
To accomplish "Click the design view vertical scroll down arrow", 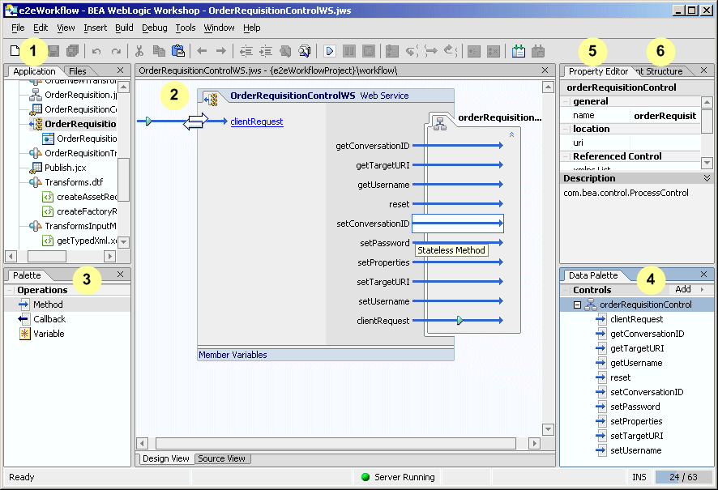I will (x=548, y=429).
